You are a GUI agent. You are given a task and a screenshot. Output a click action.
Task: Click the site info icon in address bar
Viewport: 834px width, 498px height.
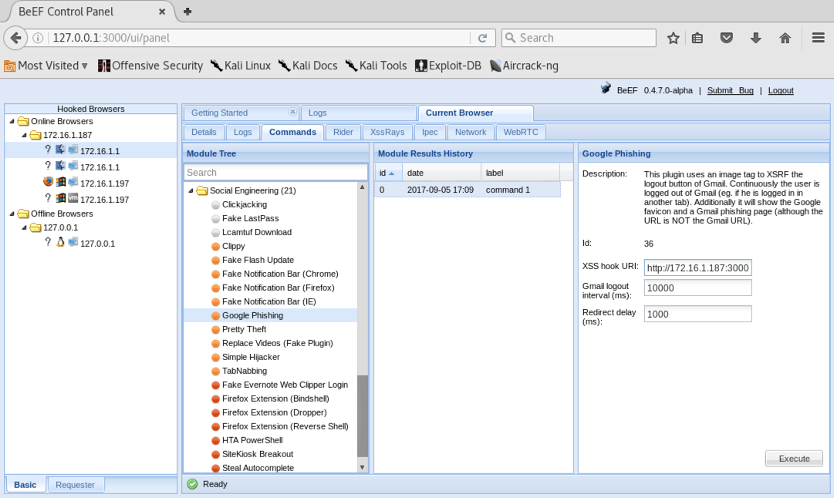[x=38, y=38]
